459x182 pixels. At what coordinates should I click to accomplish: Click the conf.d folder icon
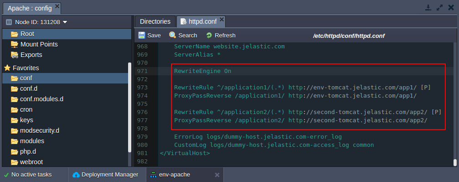pyautogui.click(x=14, y=89)
